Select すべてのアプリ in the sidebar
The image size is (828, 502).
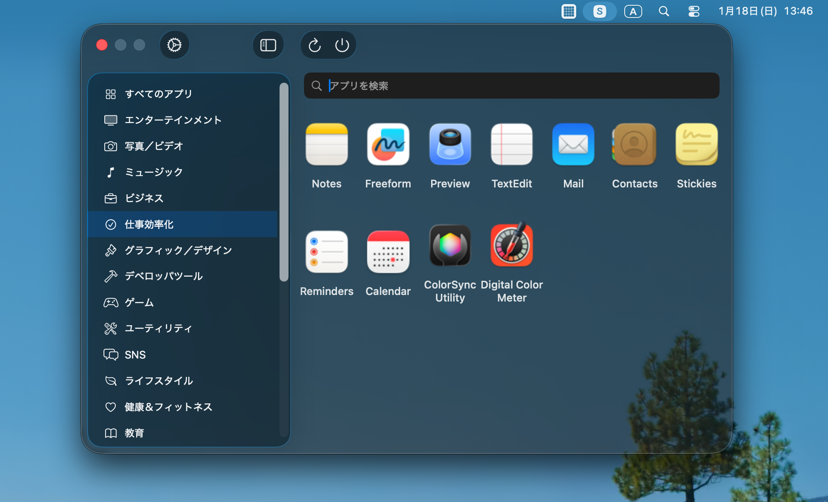(159, 94)
